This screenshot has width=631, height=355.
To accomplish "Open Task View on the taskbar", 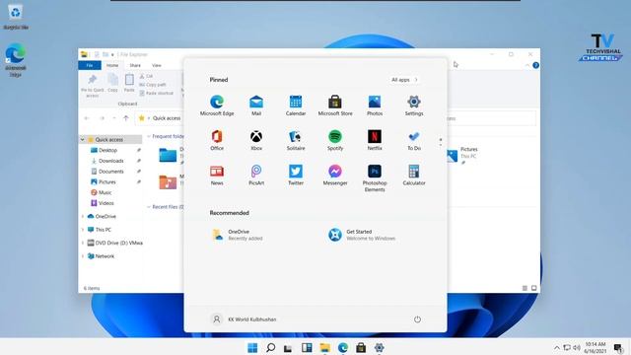I will click(288, 347).
